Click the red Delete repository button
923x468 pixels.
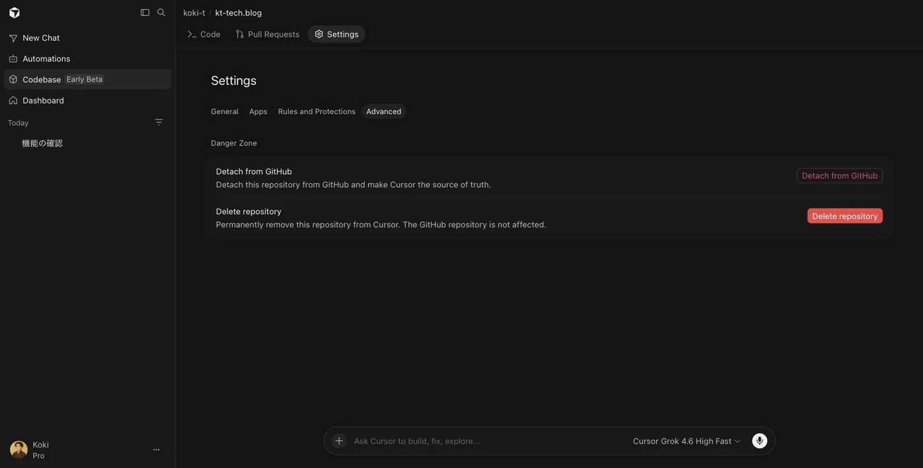point(845,216)
